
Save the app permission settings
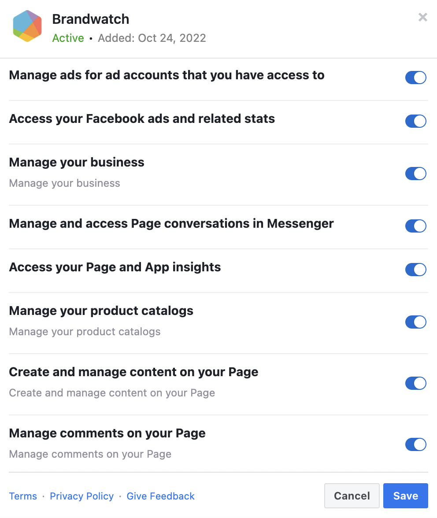(406, 496)
